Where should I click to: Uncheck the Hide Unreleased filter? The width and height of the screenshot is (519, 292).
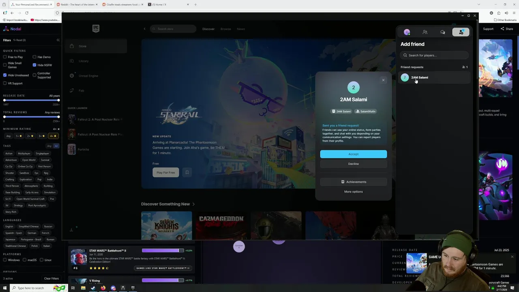(x=5, y=75)
